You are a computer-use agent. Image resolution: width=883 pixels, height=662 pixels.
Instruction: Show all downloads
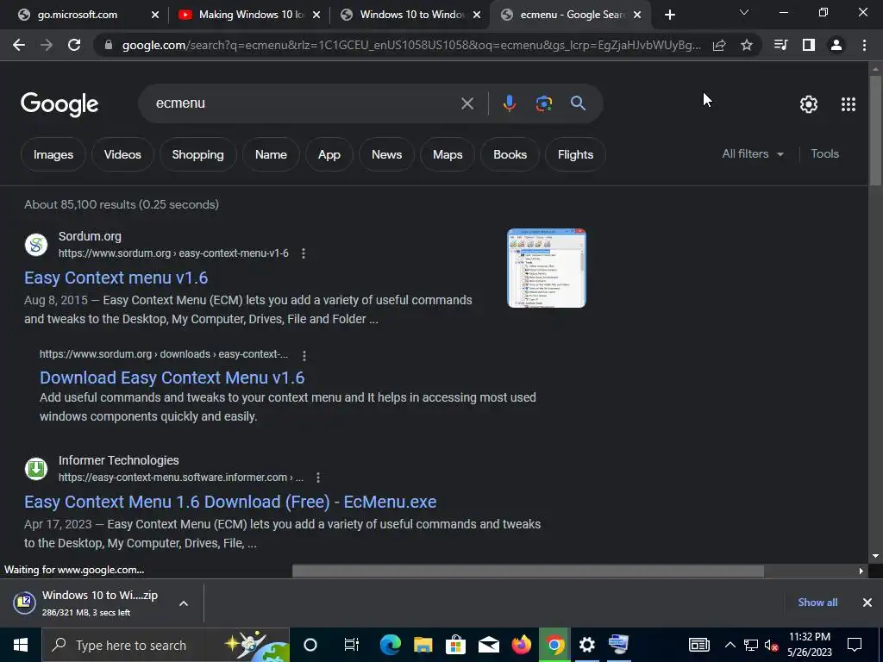tap(817, 603)
